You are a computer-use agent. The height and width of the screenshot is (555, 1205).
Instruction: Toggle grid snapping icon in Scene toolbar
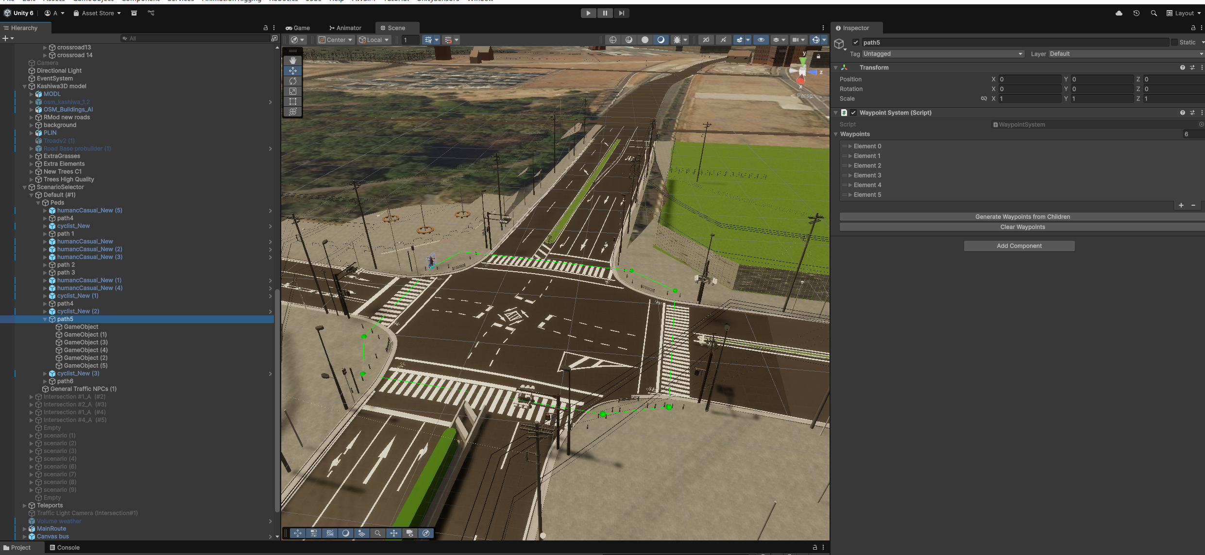click(428, 40)
